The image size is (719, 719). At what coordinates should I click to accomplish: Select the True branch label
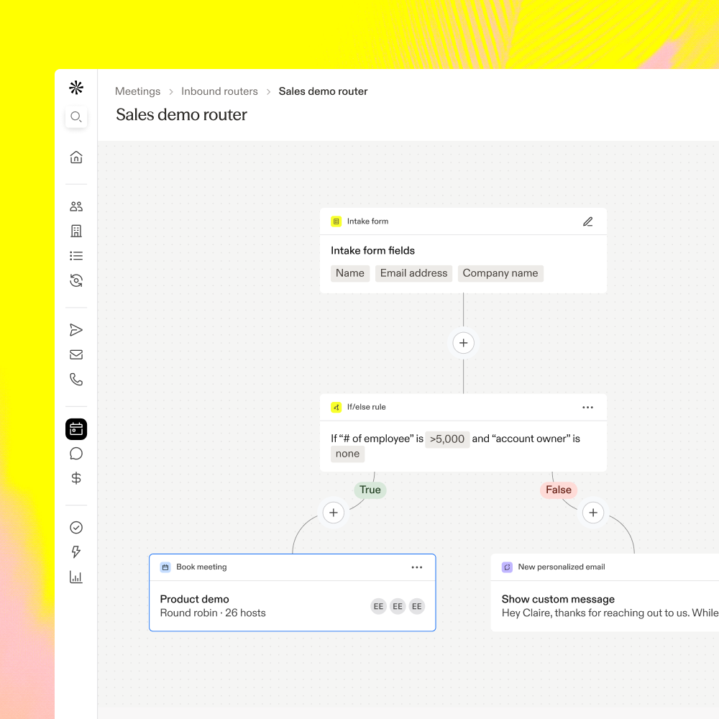(x=370, y=490)
